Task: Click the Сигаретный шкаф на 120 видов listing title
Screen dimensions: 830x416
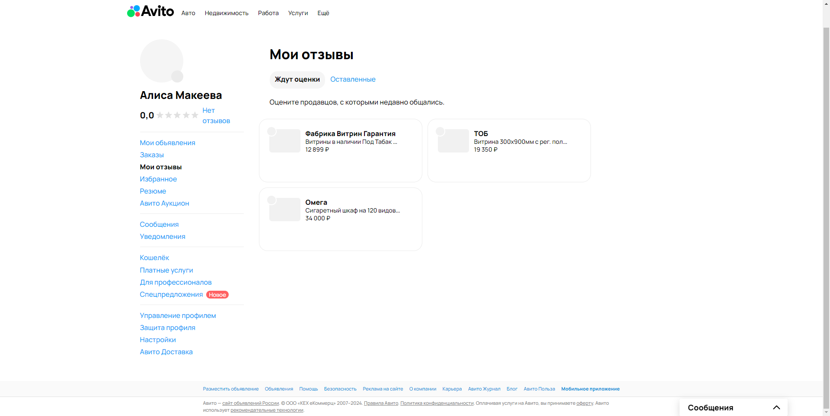Action: pos(353,211)
